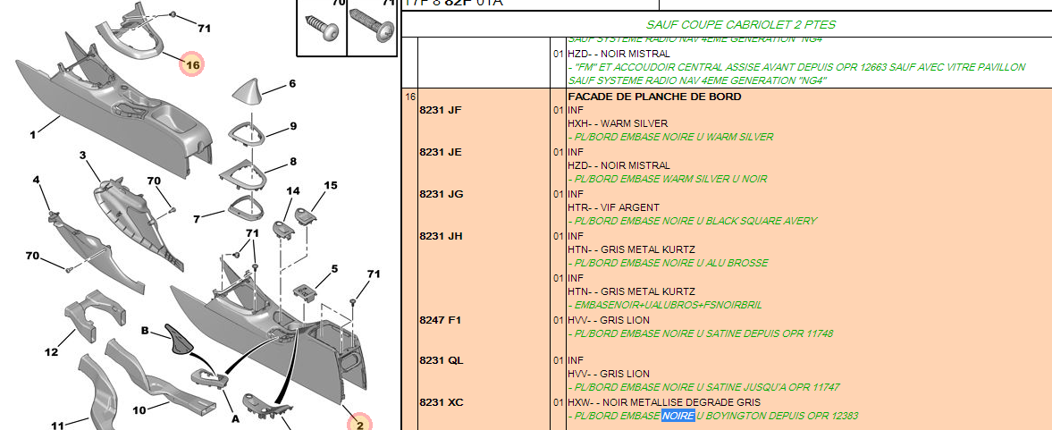Screen dimensions: 1052x430
Task: Click the SAUF COUPE CABRIOLET 2 PTES header
Action: [x=741, y=24]
